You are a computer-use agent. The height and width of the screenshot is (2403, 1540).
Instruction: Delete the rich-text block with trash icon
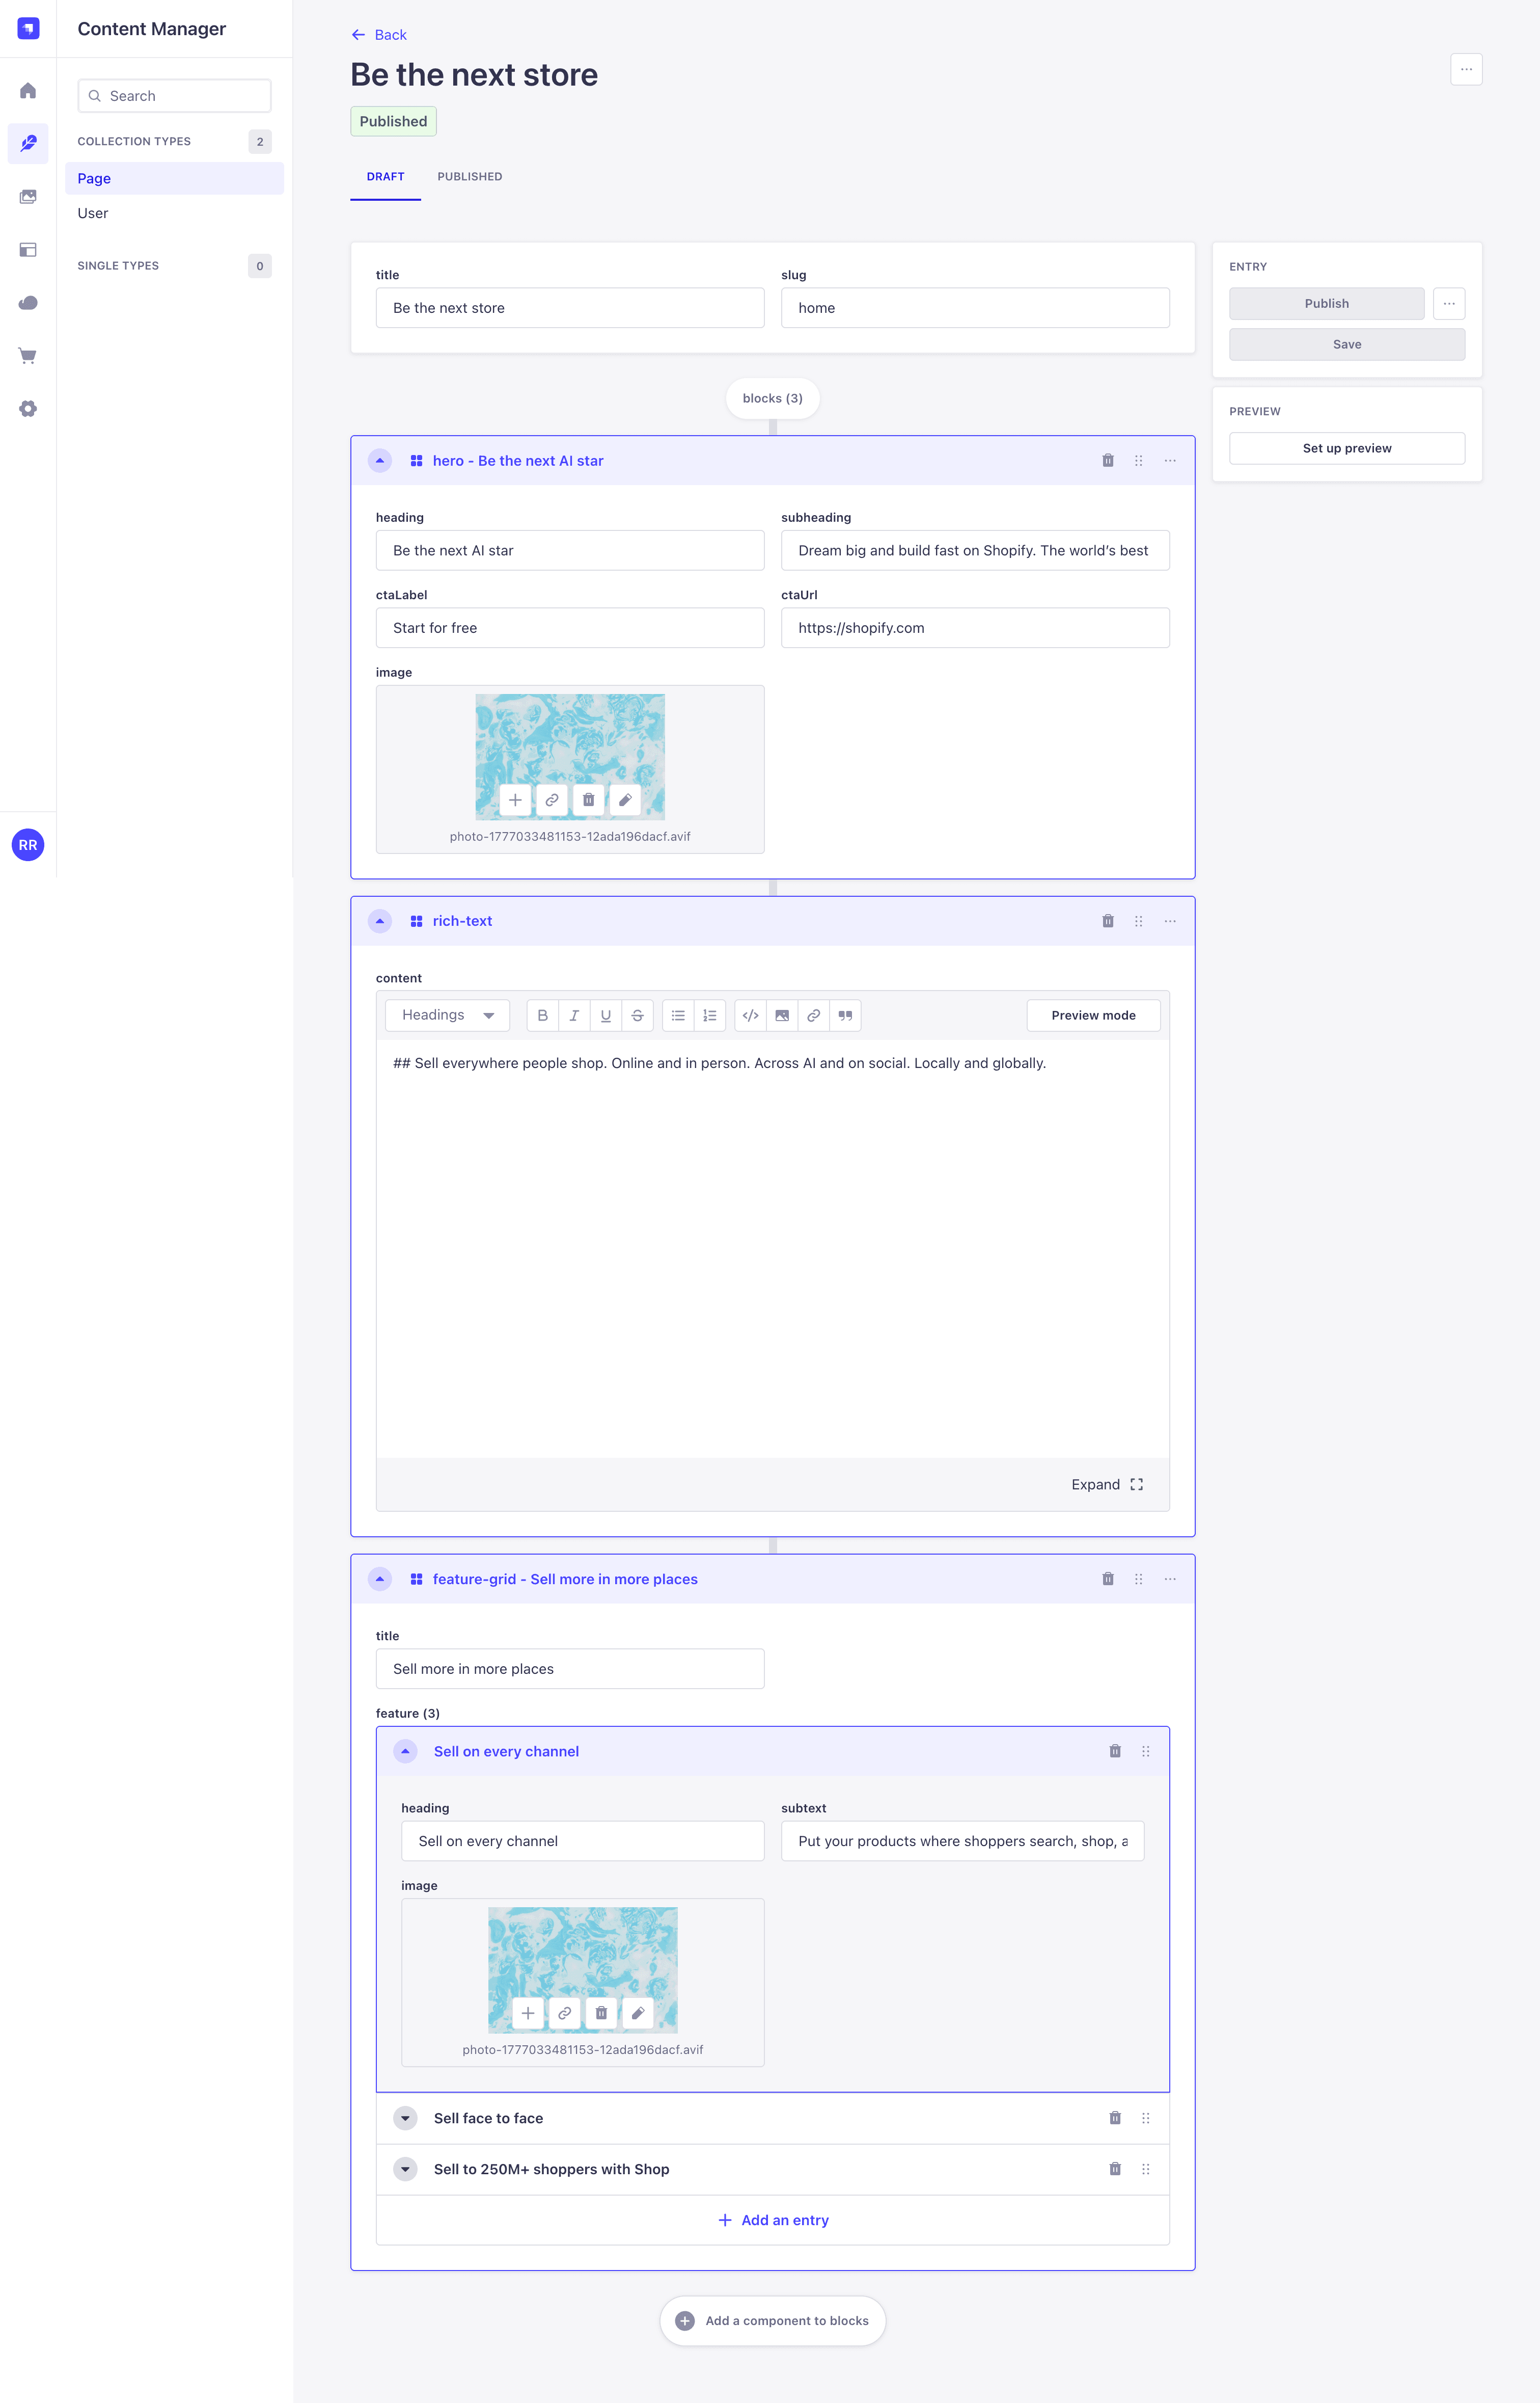pyautogui.click(x=1108, y=921)
